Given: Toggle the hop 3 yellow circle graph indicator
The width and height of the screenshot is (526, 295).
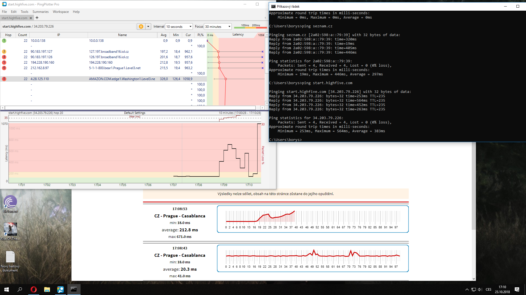Looking at the screenshot, I should (4, 52).
